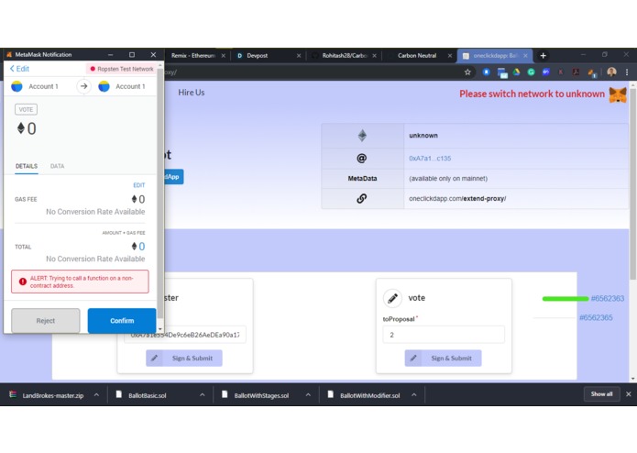This screenshot has height=453, width=637.
Task: Bookmark this page with the star
Action: 467,72
